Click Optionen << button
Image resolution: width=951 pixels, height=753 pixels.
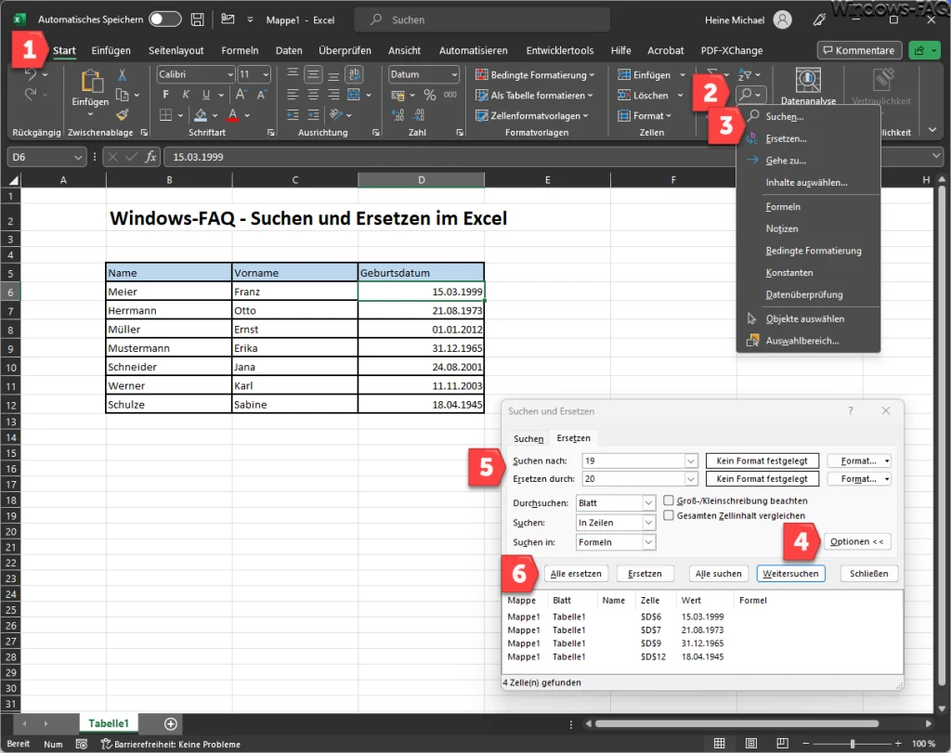click(856, 541)
